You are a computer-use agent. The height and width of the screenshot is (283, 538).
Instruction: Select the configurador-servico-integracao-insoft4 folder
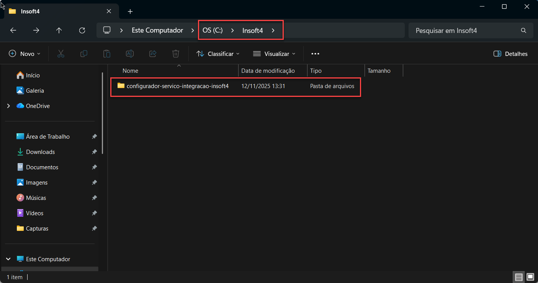pyautogui.click(x=177, y=86)
